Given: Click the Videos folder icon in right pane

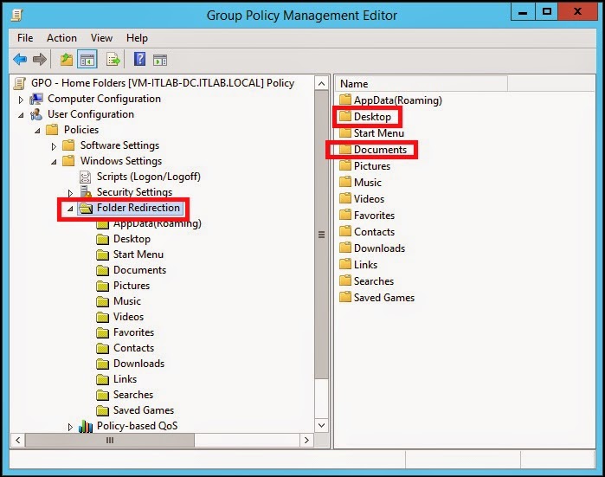Looking at the screenshot, I should tap(345, 199).
